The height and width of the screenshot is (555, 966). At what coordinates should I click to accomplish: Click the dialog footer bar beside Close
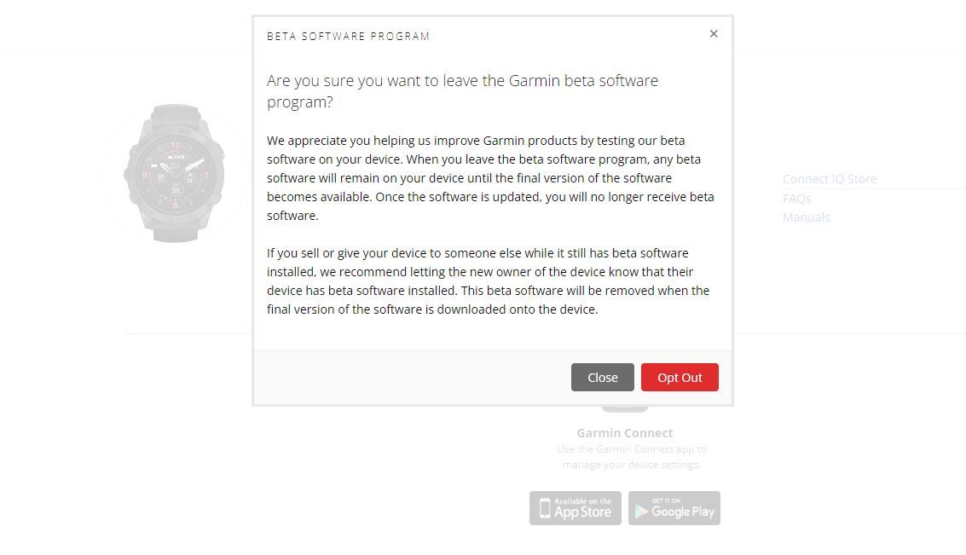409,378
